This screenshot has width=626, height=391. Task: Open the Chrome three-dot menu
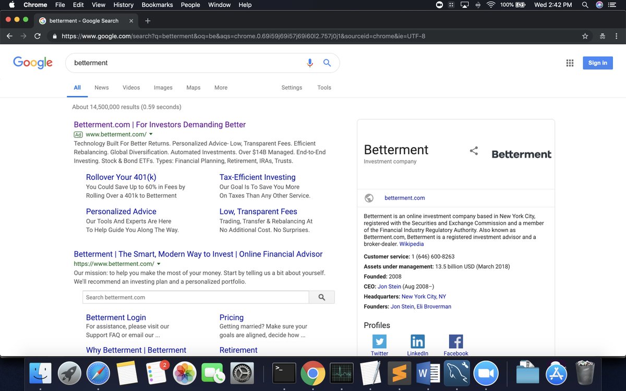pos(617,36)
